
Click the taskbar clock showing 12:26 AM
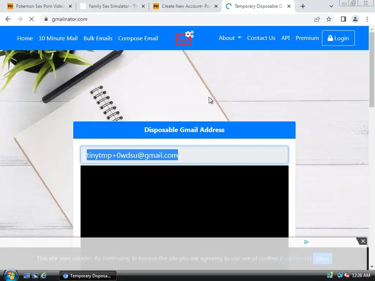click(x=361, y=276)
